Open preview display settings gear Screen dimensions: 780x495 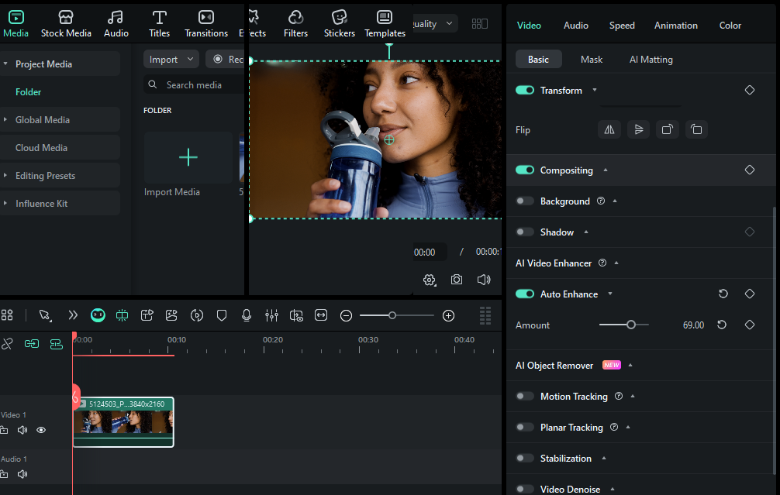[x=430, y=280]
